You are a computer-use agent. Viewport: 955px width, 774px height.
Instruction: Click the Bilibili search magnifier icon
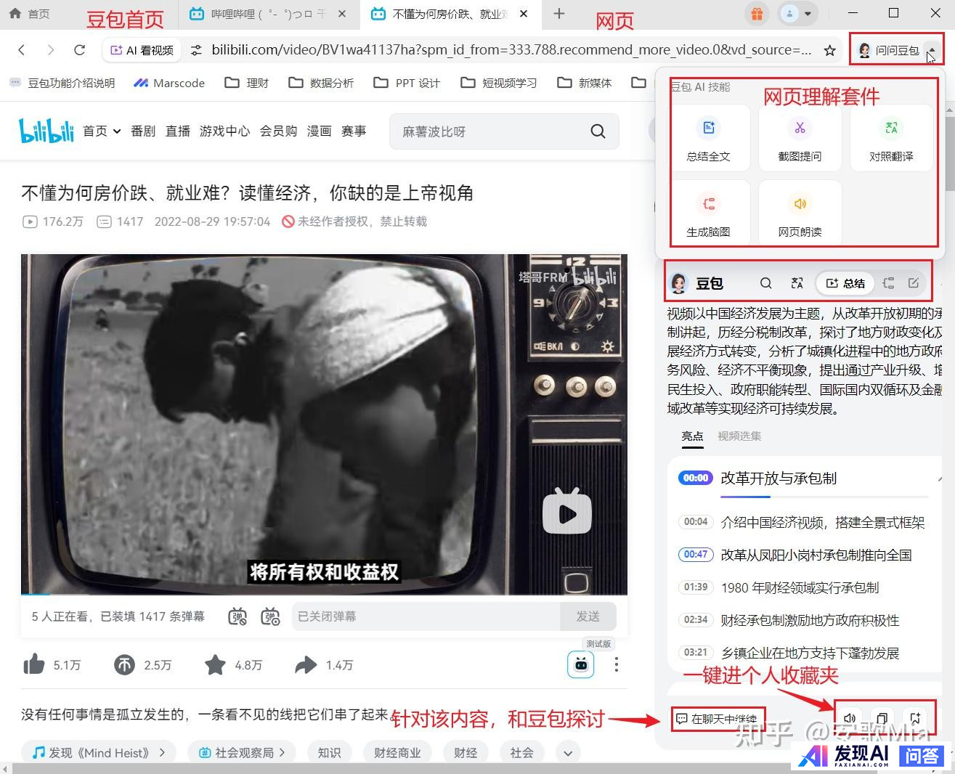pyautogui.click(x=598, y=131)
